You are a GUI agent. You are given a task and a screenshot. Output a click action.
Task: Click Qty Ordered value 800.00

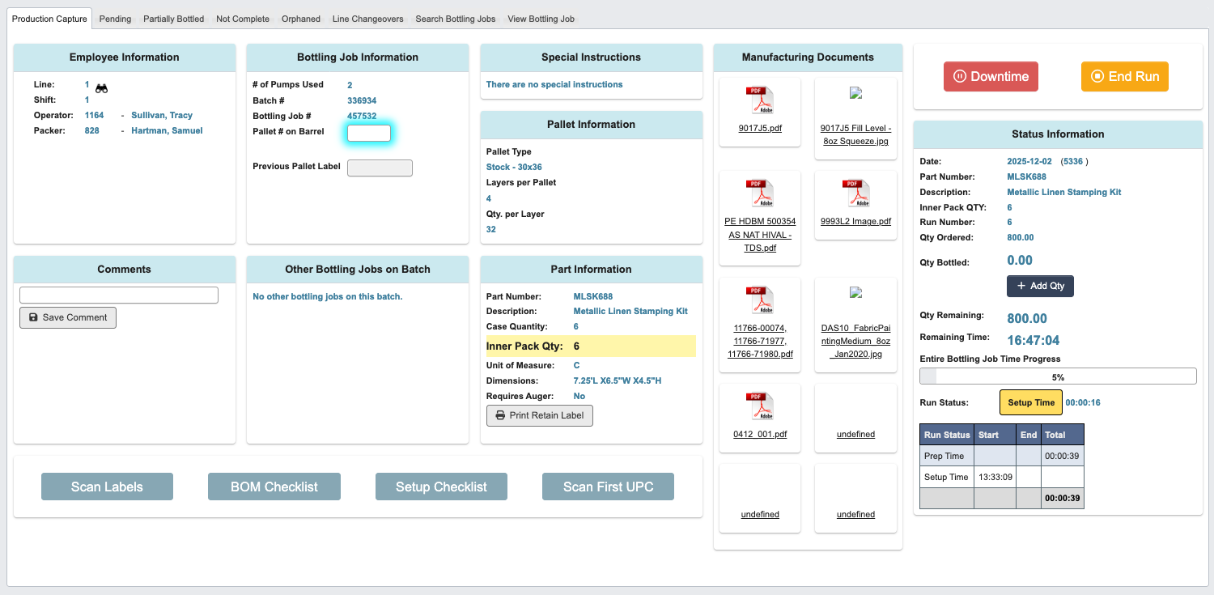coord(1020,237)
